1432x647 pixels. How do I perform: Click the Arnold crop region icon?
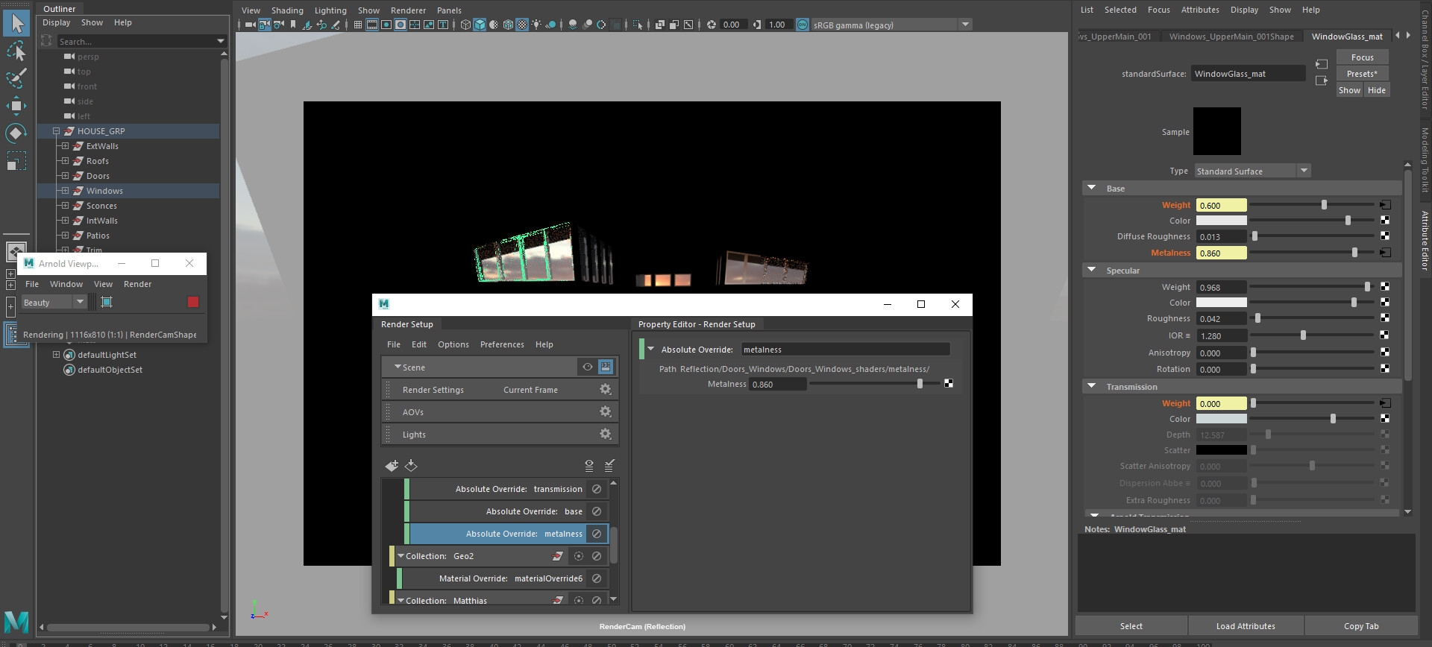pyautogui.click(x=107, y=302)
